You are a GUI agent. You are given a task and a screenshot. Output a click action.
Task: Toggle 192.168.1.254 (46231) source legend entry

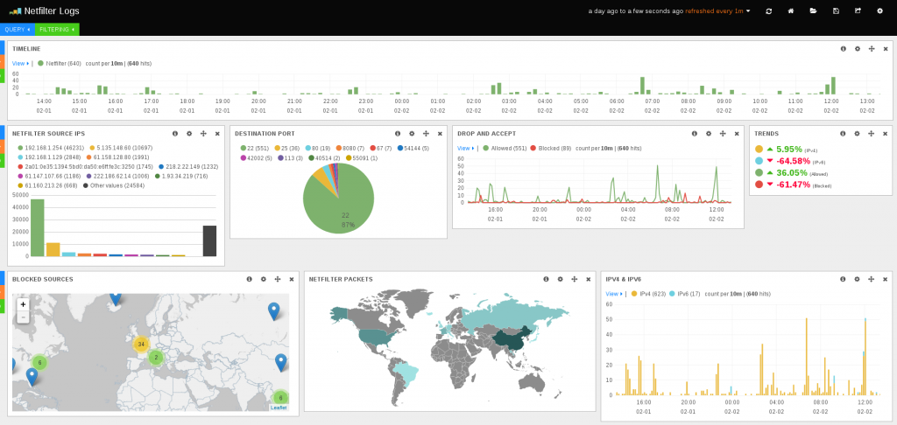[49, 148]
